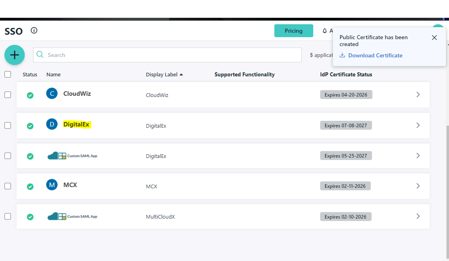
Task: Click the CloudWiz blue letter C icon
Action: pyautogui.click(x=52, y=94)
